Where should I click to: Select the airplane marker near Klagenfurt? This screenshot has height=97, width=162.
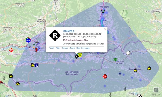point(37,42)
